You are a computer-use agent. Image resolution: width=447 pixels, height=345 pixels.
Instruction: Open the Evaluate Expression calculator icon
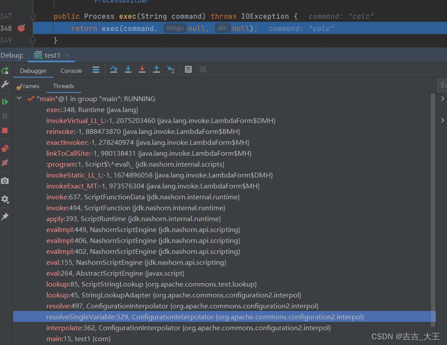188,69
